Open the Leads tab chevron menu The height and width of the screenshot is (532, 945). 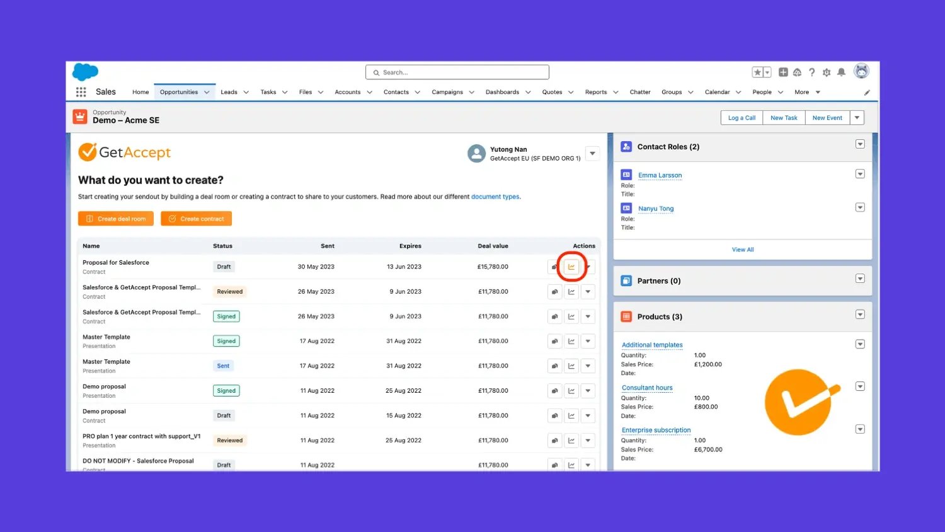pos(246,92)
